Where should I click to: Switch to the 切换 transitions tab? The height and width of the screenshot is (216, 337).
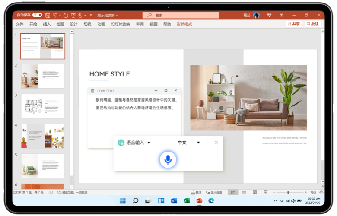(87, 24)
